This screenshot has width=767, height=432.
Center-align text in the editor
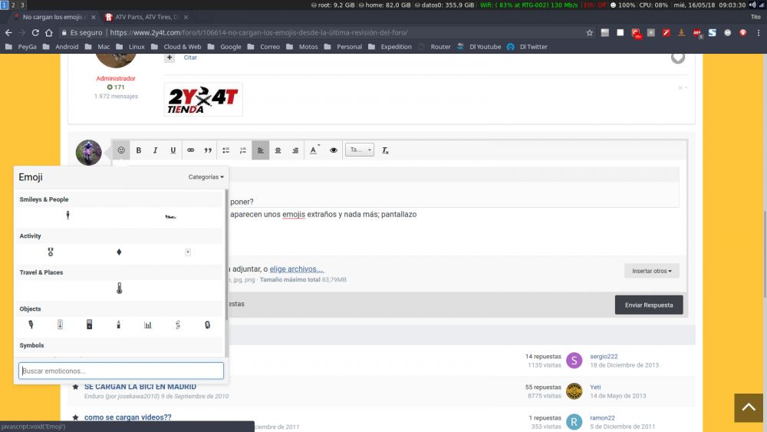pyautogui.click(x=278, y=150)
